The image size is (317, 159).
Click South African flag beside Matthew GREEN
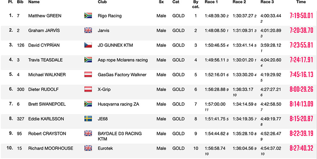pos(88,15)
